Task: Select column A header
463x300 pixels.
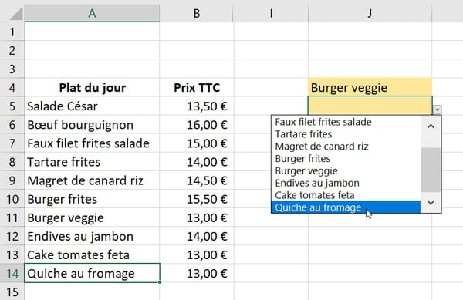Action: tap(92, 13)
